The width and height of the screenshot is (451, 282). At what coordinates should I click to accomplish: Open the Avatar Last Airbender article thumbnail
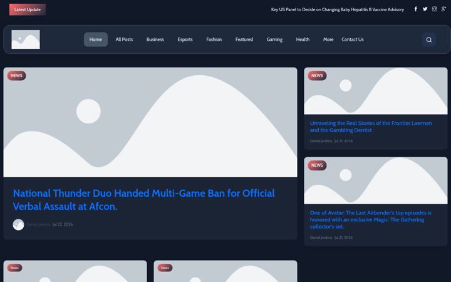(376, 180)
